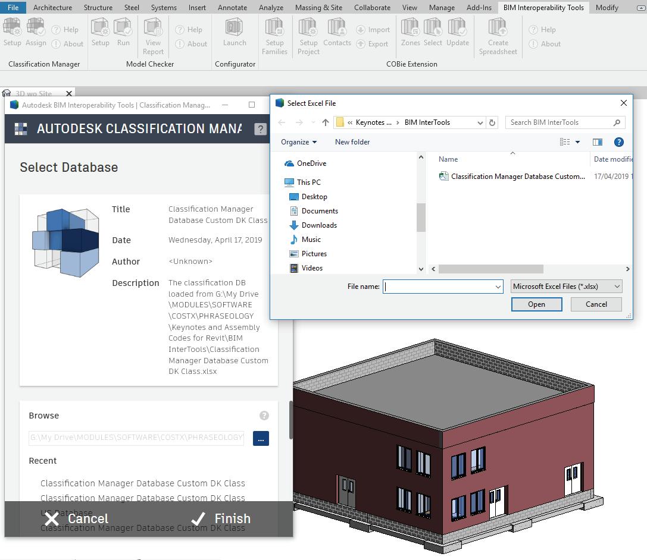Switch to the Architecture ribbon tab

(52, 8)
